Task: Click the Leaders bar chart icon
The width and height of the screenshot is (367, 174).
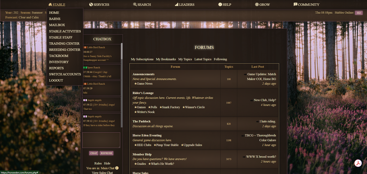Action: pos(176,5)
